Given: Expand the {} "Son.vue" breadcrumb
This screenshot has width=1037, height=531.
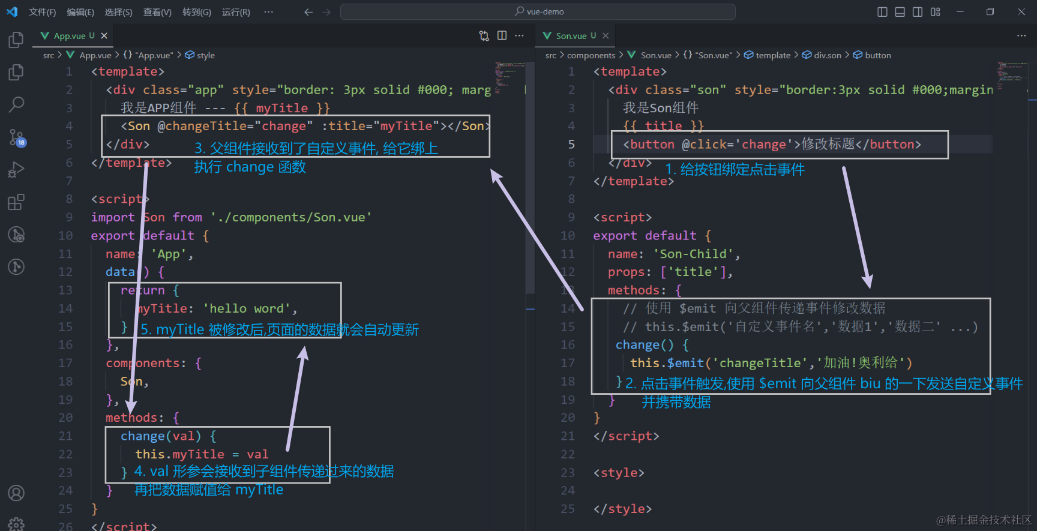Looking at the screenshot, I should [x=708, y=55].
